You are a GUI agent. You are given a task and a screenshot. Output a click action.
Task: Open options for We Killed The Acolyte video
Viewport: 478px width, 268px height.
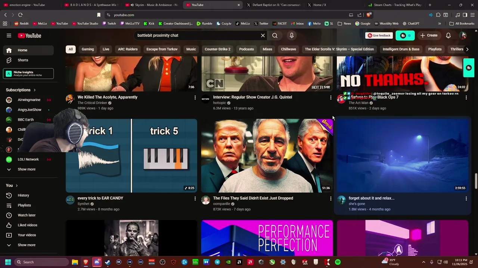[195, 98]
